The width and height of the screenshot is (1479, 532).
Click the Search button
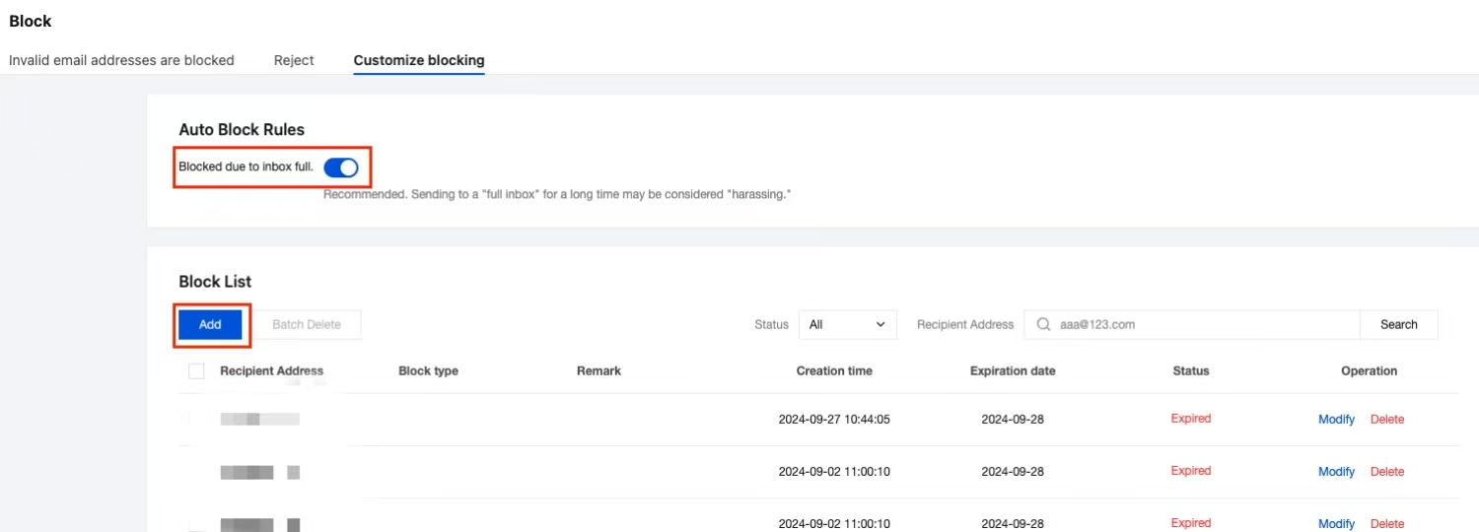point(1398,324)
